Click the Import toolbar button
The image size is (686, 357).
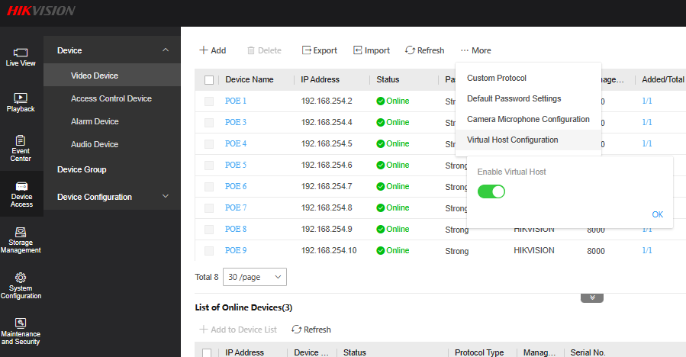tap(371, 50)
